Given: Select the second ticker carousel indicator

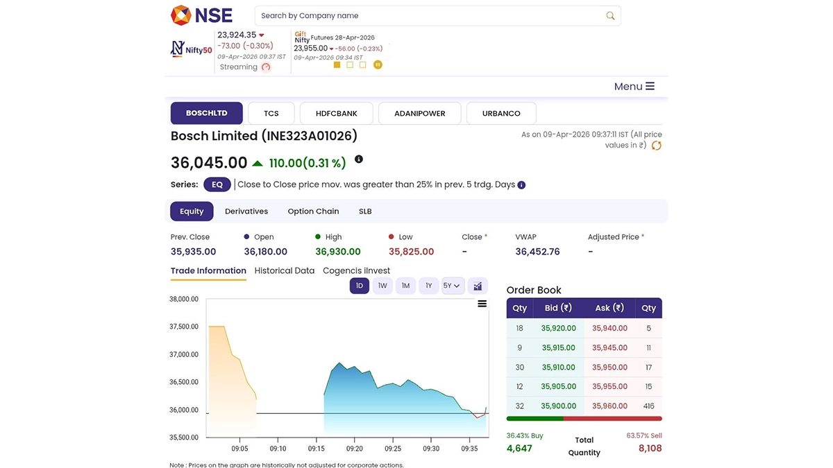Looking at the screenshot, I should pos(350,64).
